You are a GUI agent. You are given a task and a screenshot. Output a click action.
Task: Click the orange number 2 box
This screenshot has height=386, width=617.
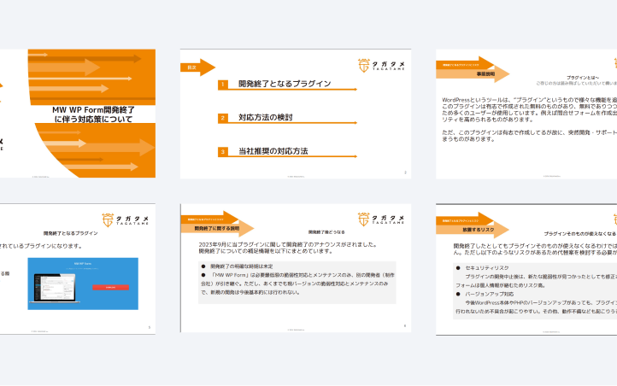[x=222, y=119]
